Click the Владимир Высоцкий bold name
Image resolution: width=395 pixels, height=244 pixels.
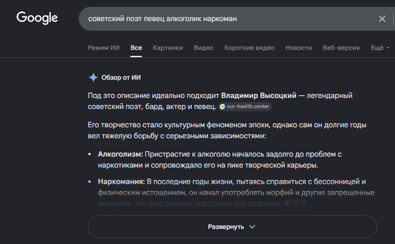point(258,95)
